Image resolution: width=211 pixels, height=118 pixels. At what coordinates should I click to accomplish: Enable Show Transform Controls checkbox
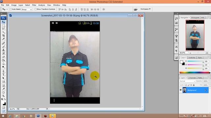36,9
